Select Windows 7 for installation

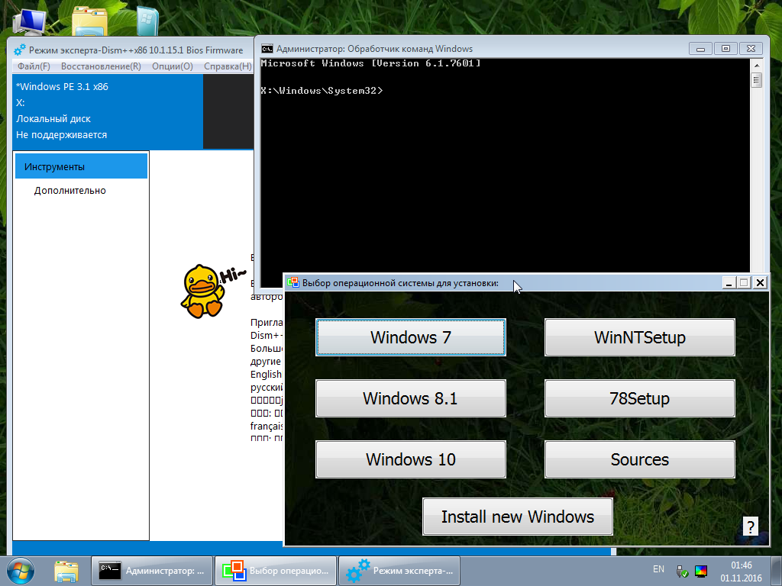[410, 336]
